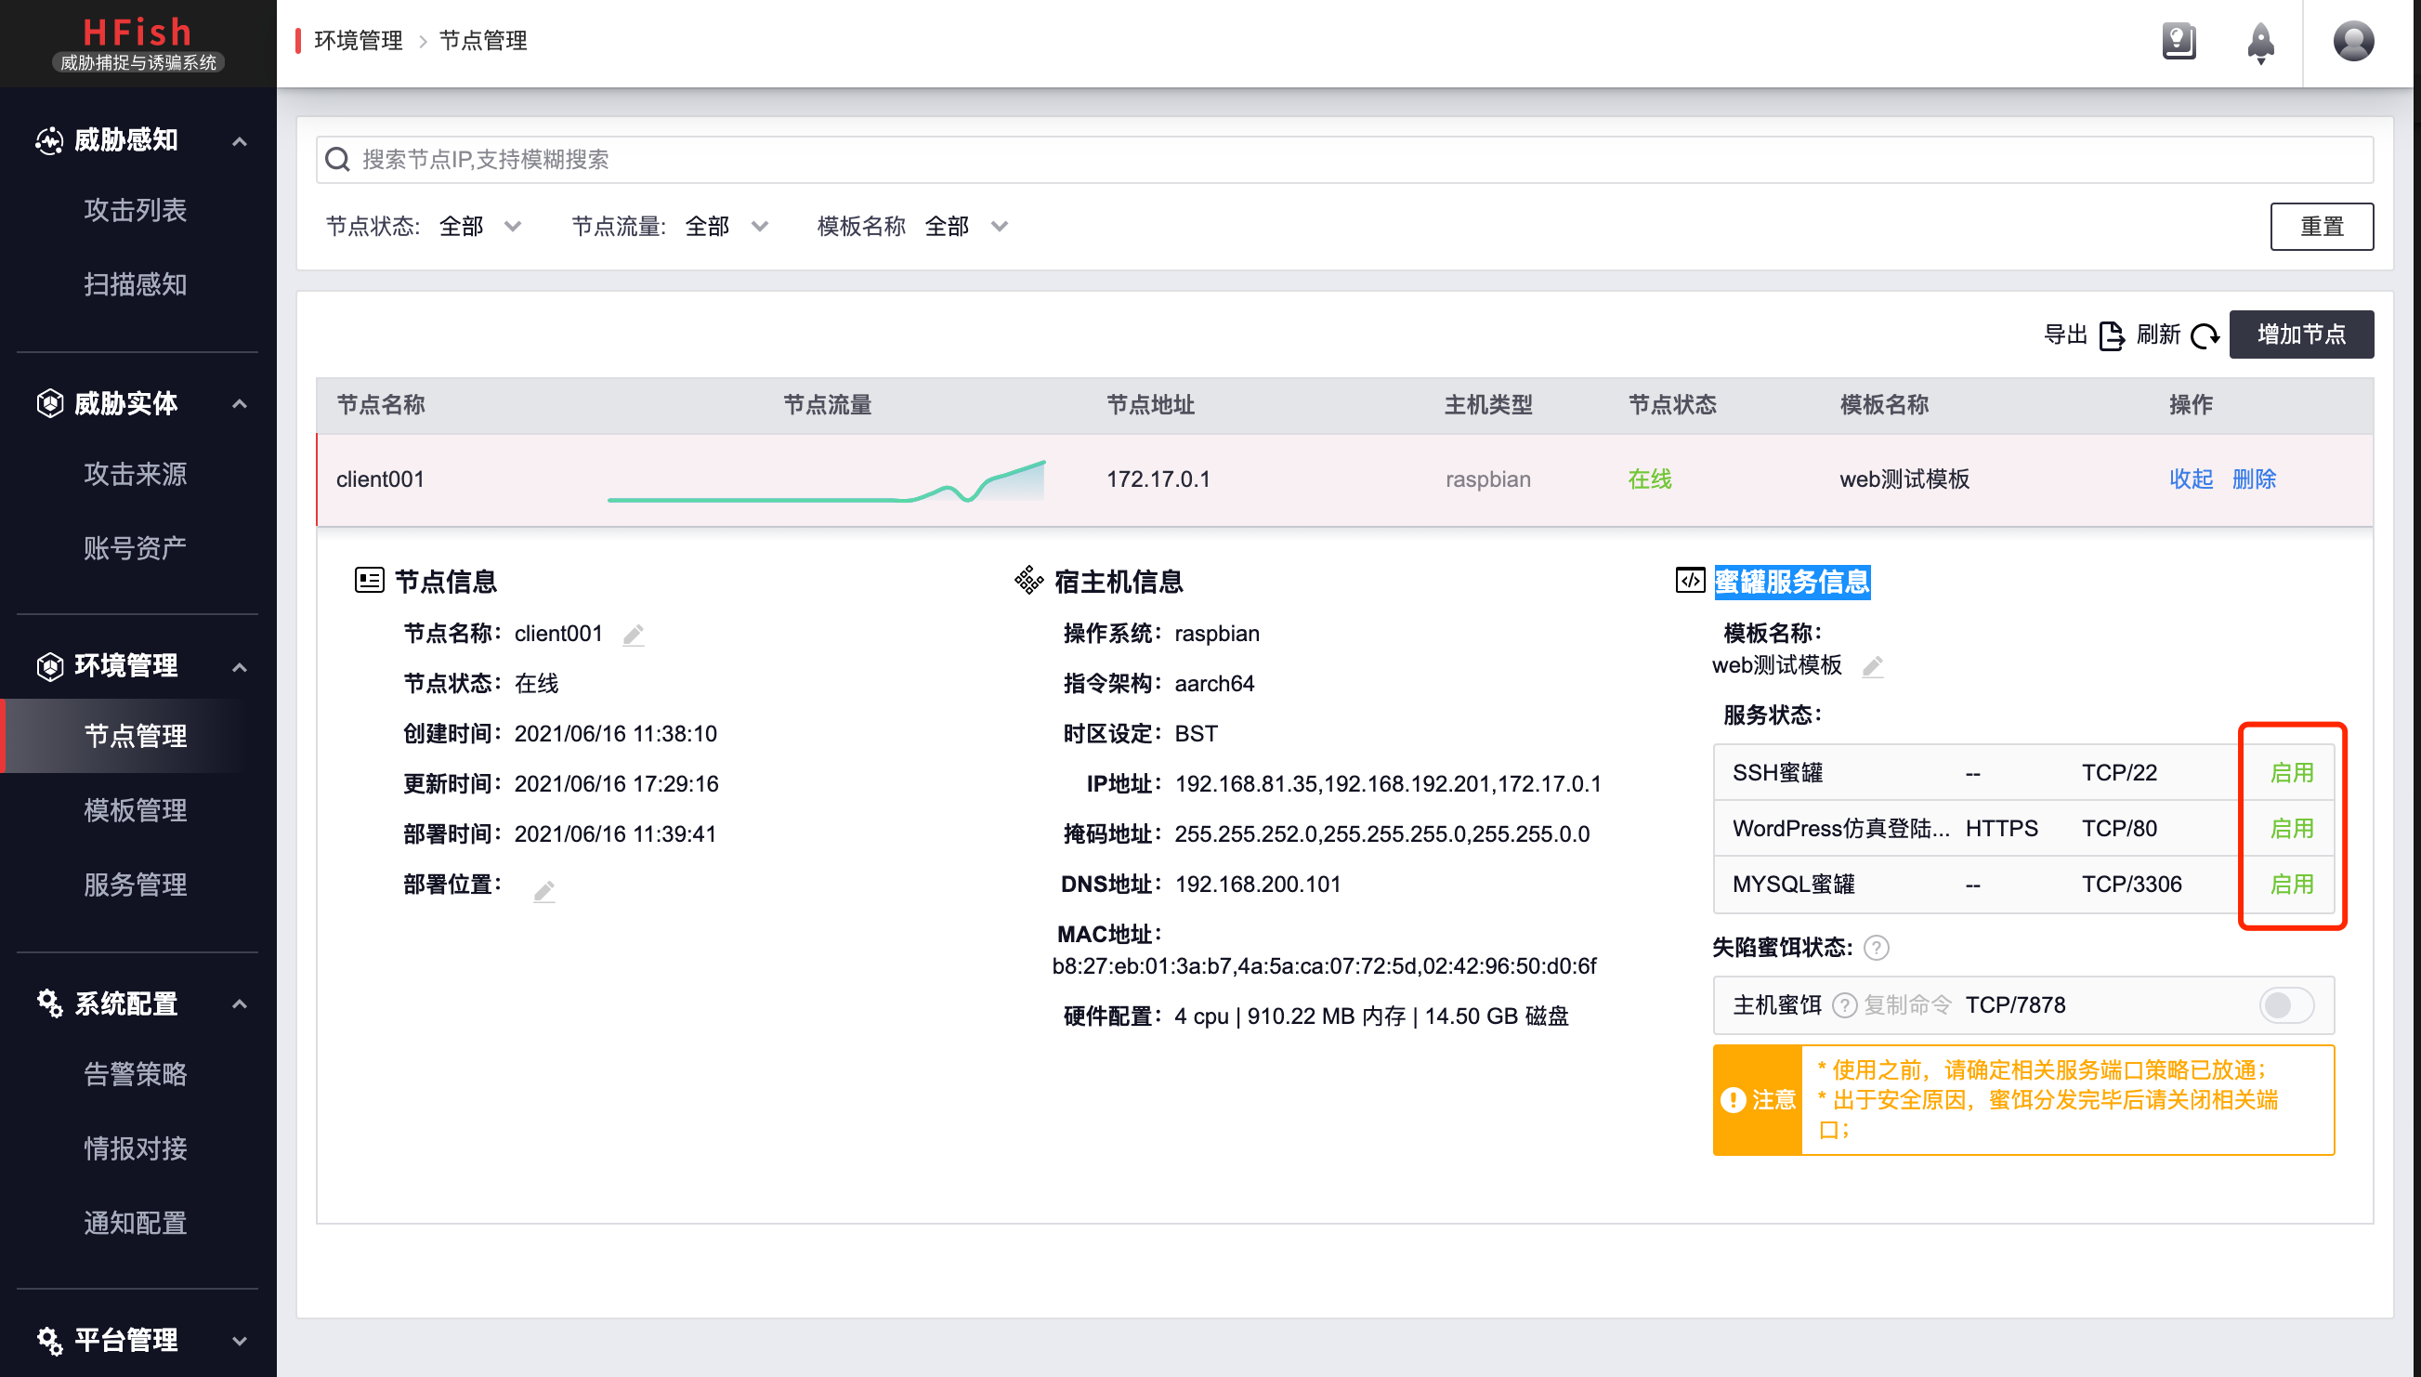This screenshot has width=2421, height=1377.
Task: Click the search magnifier icon
Action: [337, 159]
